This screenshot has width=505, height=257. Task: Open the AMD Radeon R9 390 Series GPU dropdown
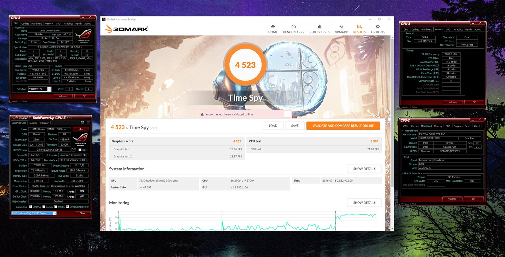click(34, 213)
